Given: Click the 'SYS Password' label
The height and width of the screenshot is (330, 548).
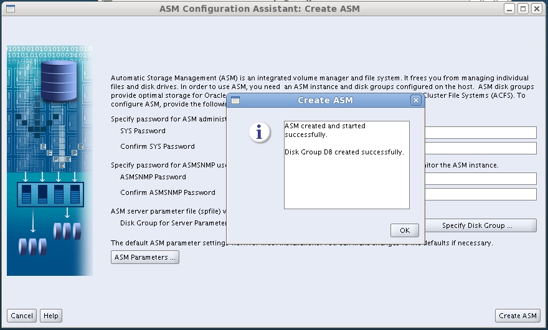Looking at the screenshot, I should [143, 131].
